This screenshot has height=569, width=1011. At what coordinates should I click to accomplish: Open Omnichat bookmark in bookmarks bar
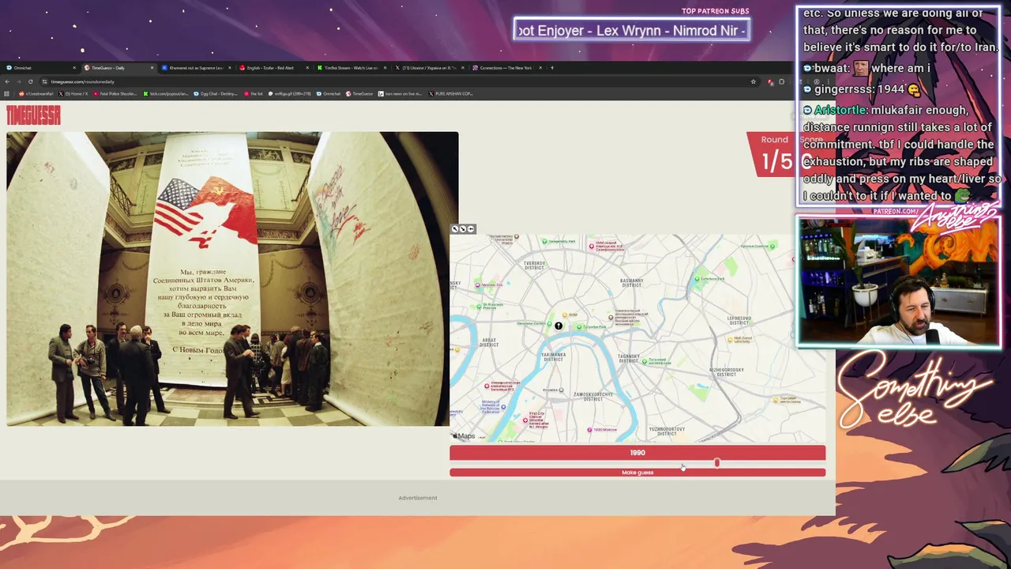(329, 93)
